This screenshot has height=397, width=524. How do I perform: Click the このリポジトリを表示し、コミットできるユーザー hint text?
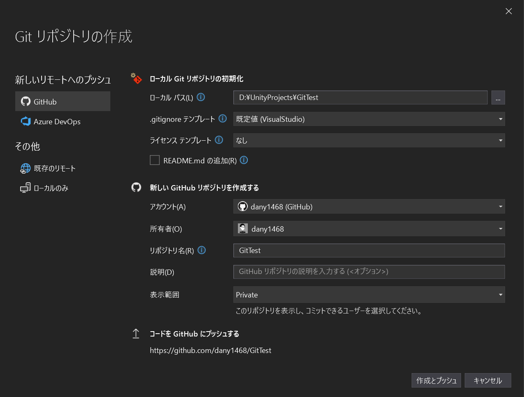coord(329,311)
